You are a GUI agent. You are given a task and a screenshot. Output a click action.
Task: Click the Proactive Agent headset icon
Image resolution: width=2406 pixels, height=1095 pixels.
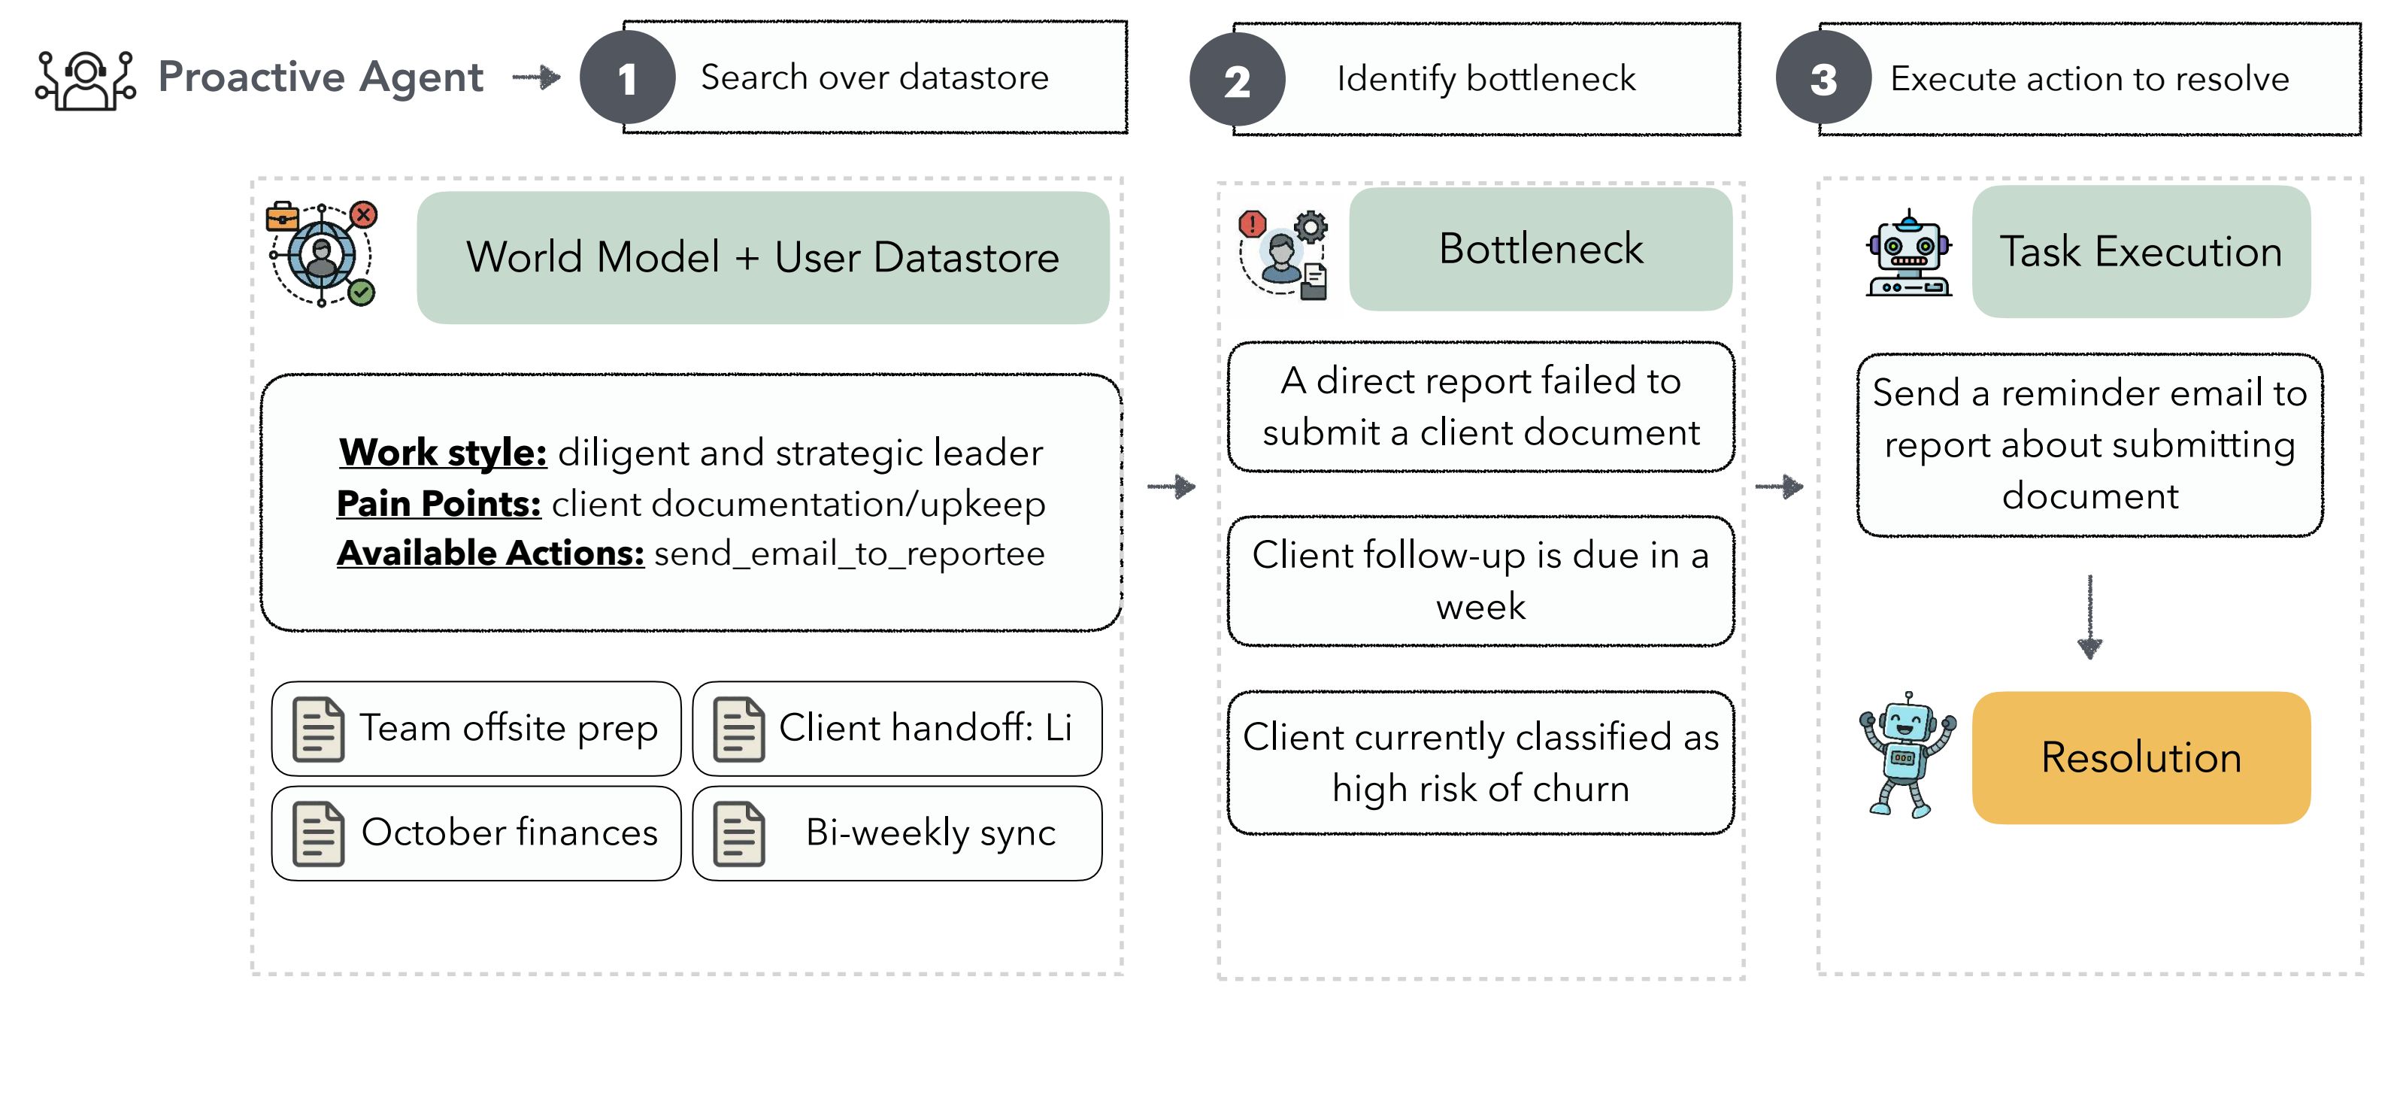pyautogui.click(x=85, y=80)
